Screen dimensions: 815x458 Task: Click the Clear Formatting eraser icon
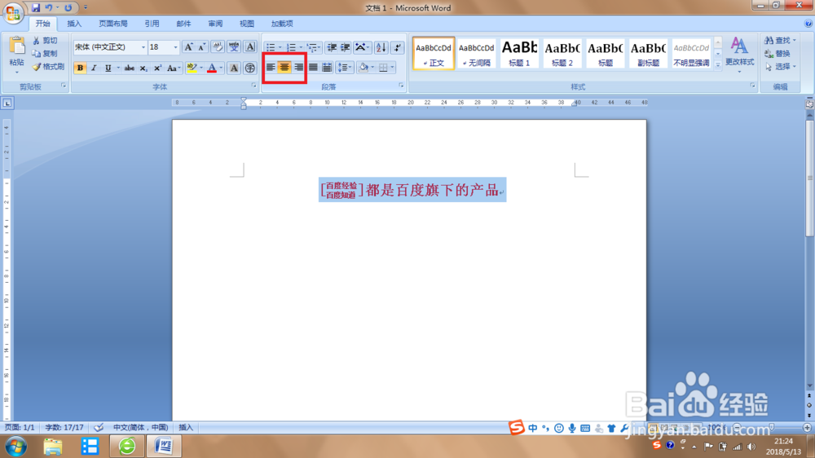pos(218,47)
